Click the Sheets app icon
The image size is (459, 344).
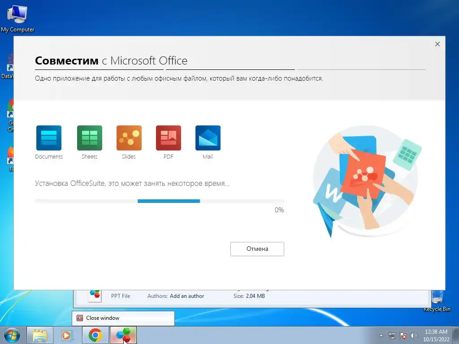(x=89, y=138)
